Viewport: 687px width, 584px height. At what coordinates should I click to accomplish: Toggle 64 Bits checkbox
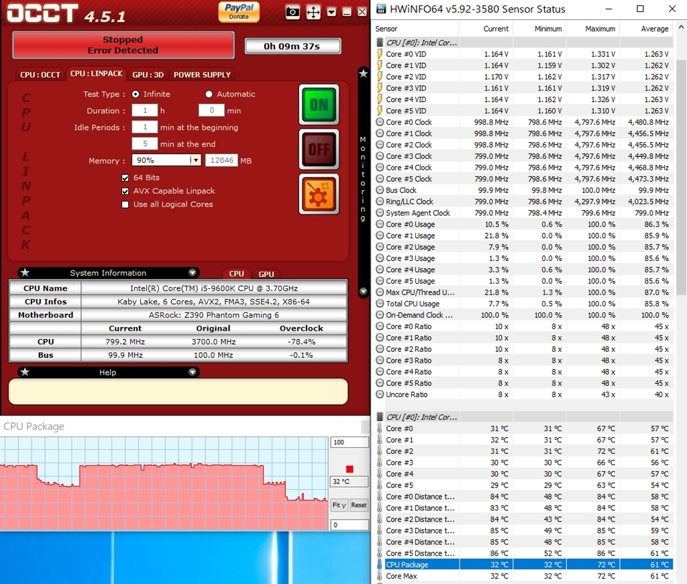(x=125, y=178)
